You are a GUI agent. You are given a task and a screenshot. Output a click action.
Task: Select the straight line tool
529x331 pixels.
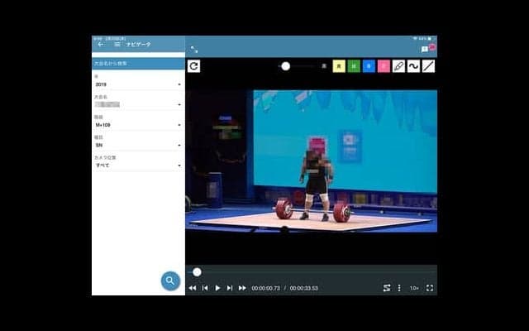tap(428, 66)
